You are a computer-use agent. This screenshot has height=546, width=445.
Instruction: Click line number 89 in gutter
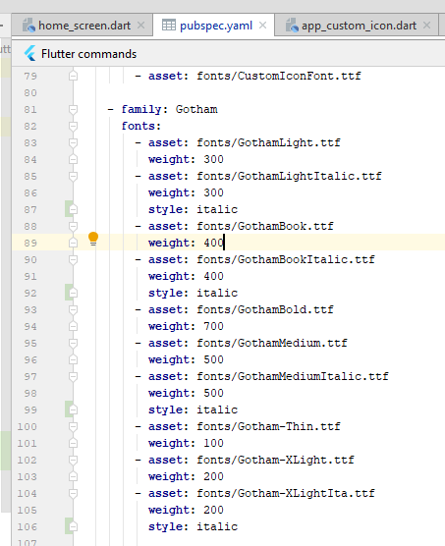click(30, 243)
